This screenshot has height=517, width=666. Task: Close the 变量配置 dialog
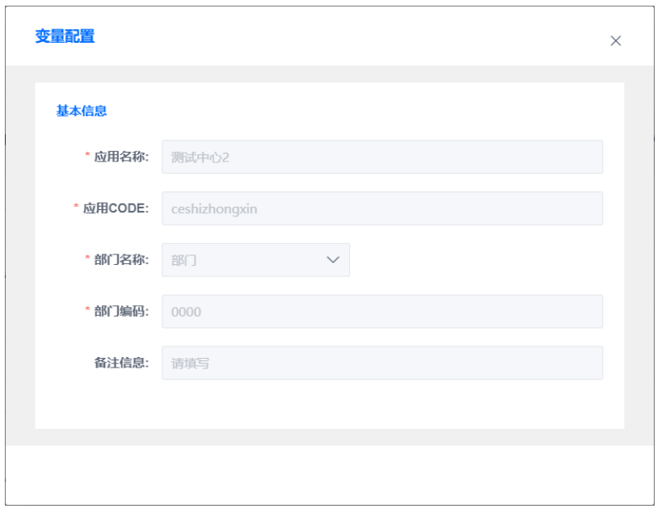point(615,40)
